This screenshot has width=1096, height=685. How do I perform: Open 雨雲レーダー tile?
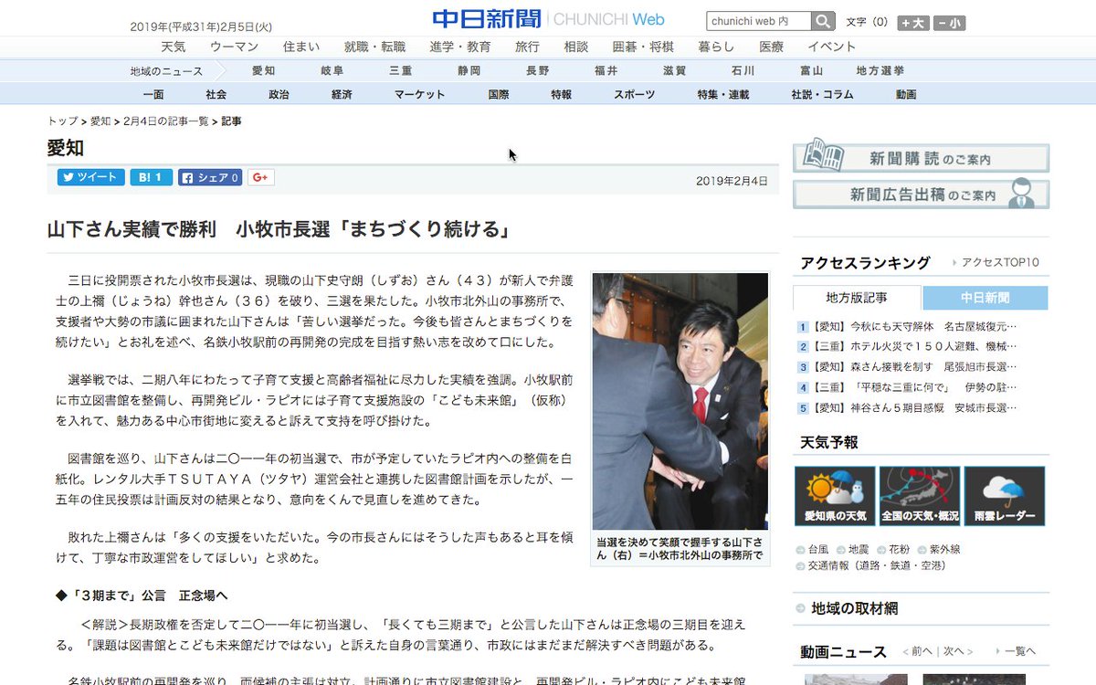1005,496
